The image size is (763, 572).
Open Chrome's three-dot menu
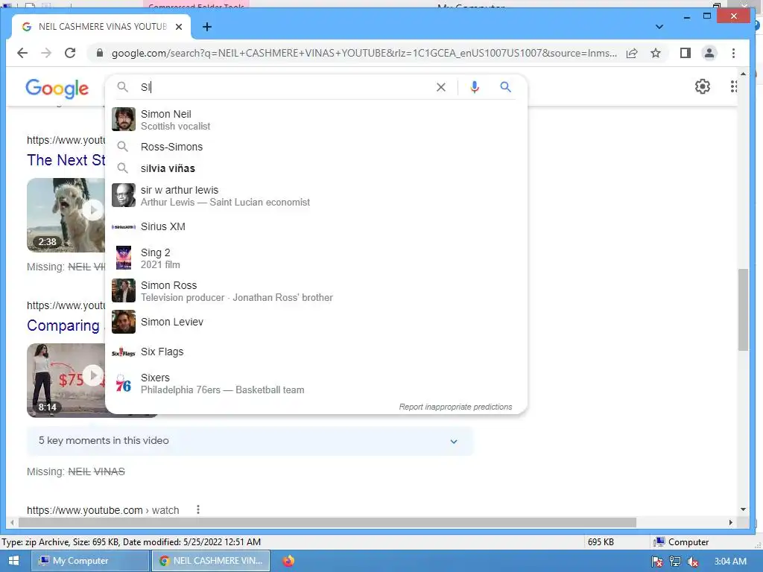coord(733,53)
